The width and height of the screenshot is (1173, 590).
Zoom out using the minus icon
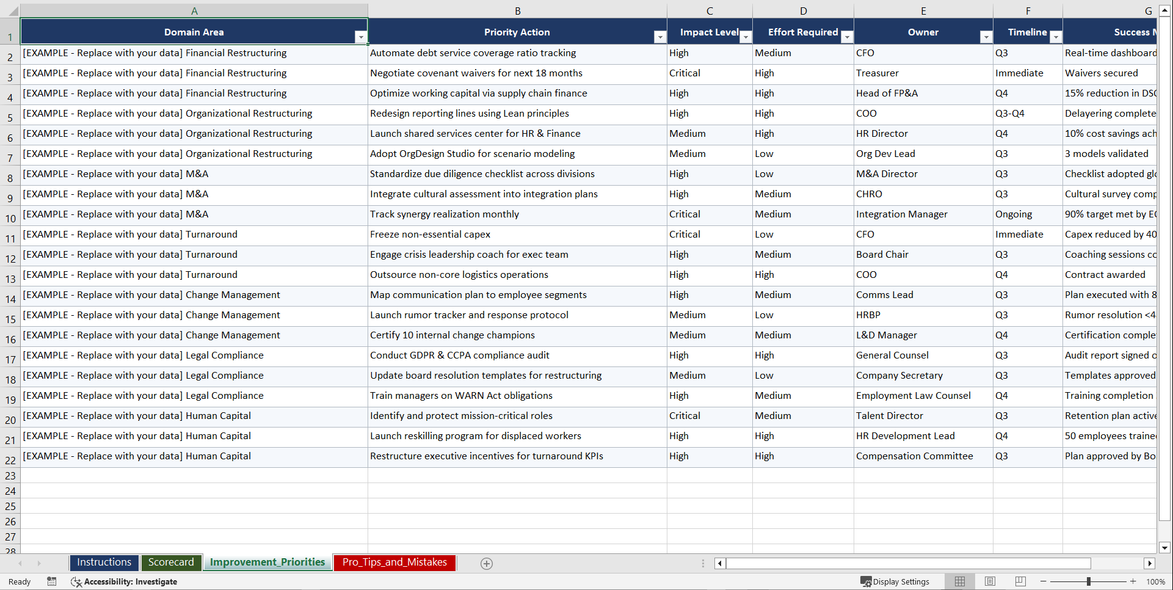click(x=1044, y=581)
